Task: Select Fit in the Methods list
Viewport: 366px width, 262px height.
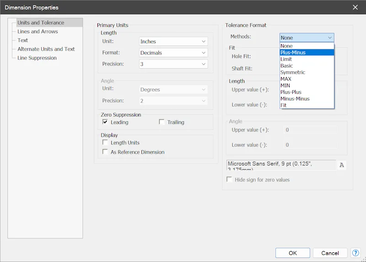Action: pyautogui.click(x=307, y=105)
